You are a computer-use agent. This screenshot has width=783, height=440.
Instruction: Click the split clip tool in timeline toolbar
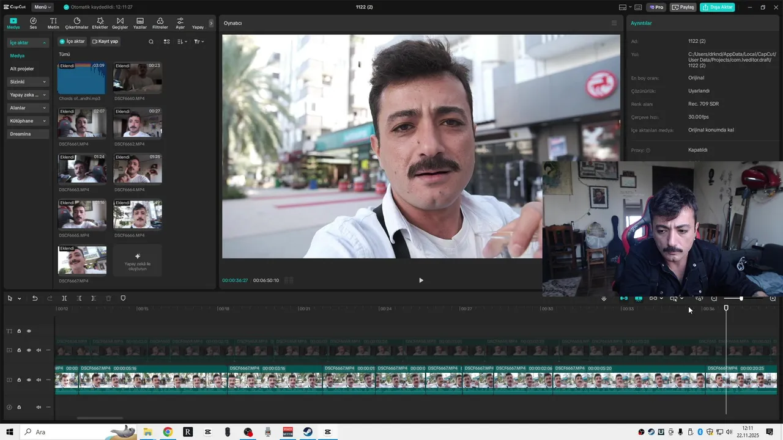tap(64, 298)
